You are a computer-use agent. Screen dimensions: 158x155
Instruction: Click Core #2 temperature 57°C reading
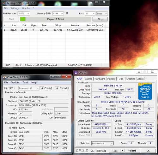click(x=30, y=144)
